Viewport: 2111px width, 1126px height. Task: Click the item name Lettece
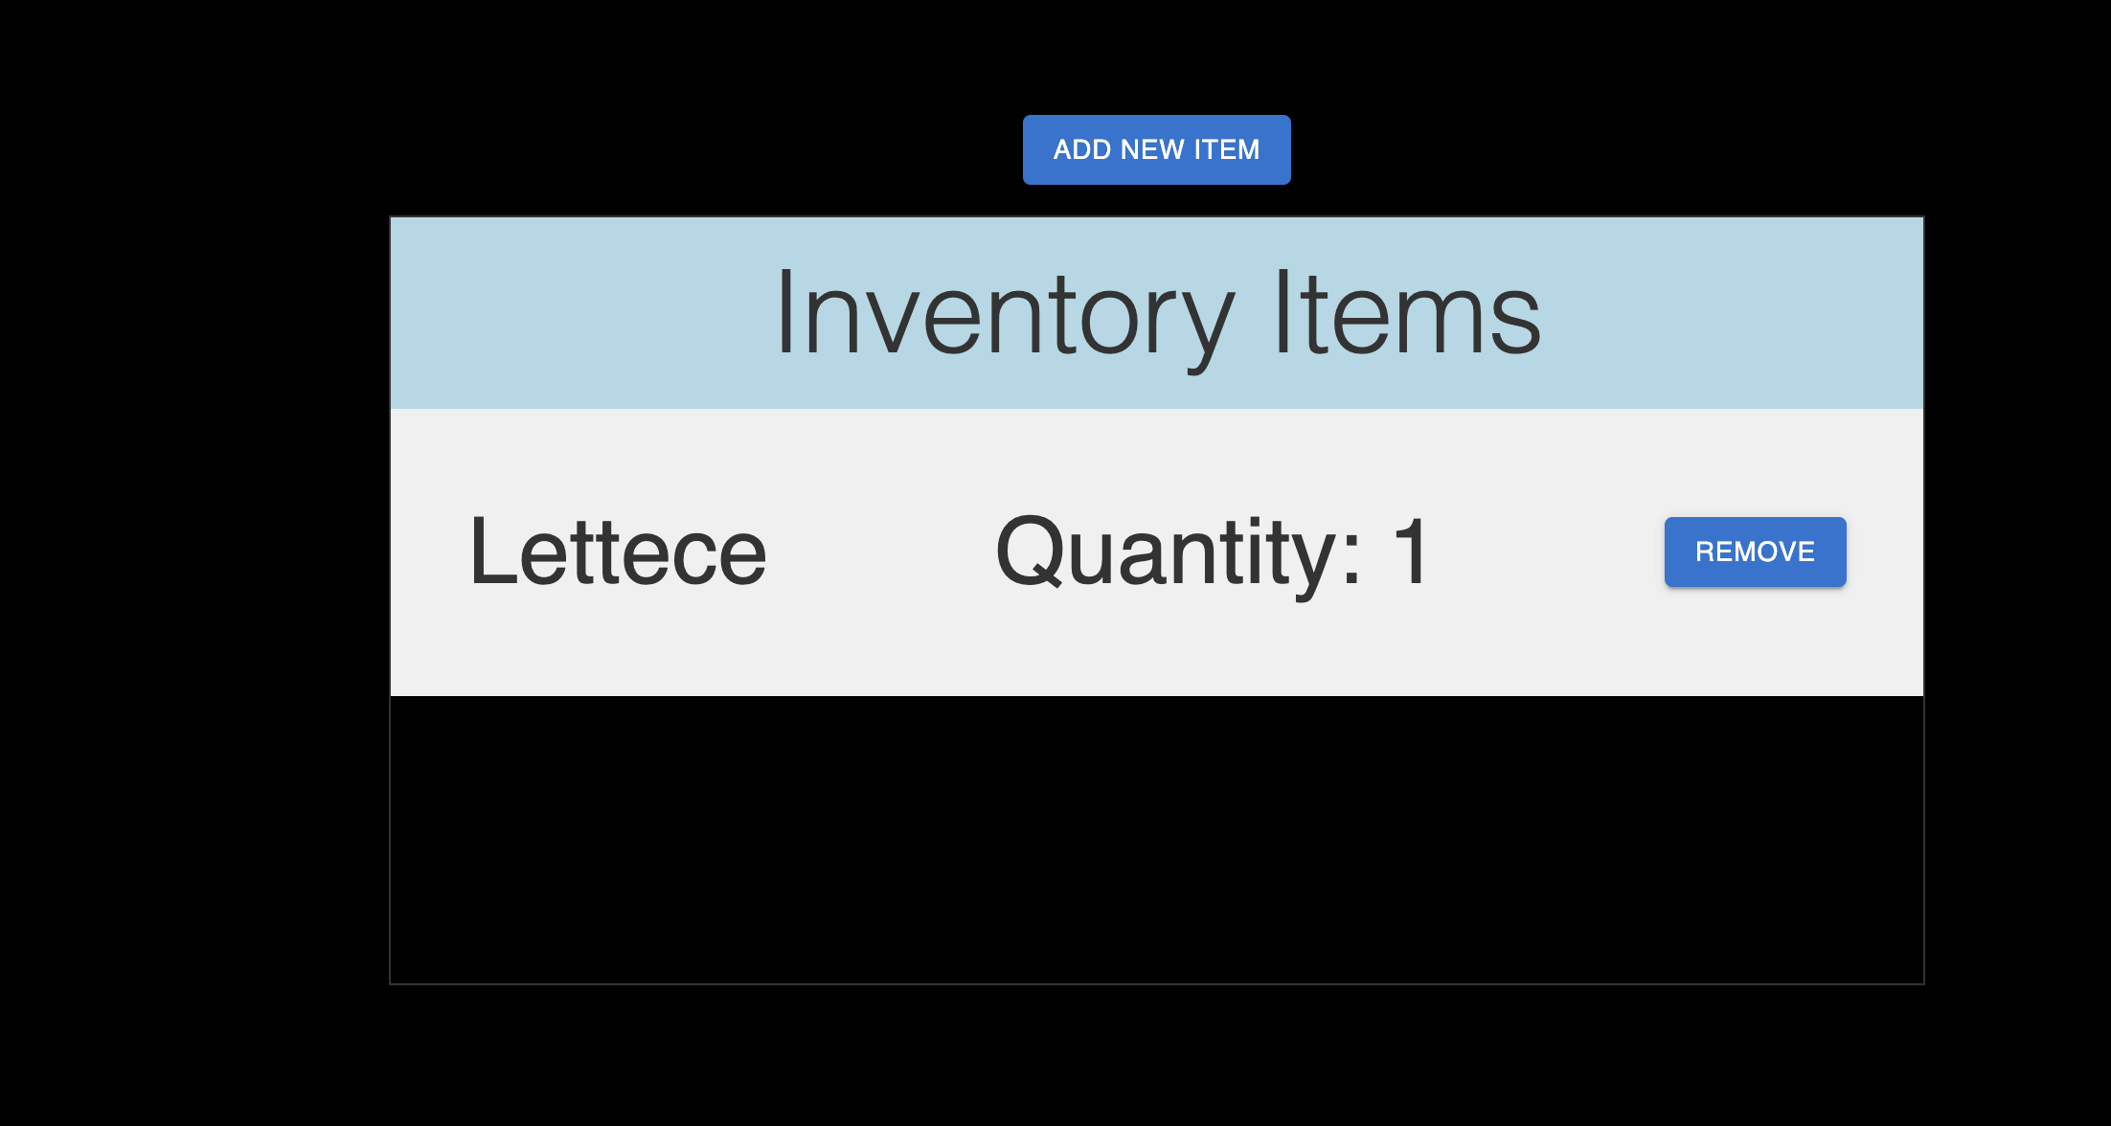619,552
